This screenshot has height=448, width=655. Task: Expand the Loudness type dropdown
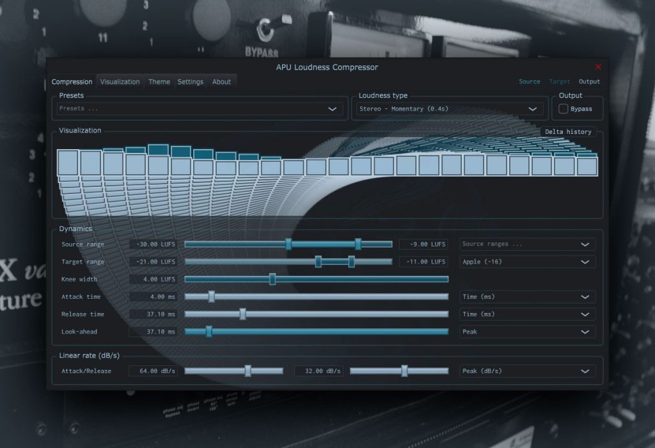point(450,109)
